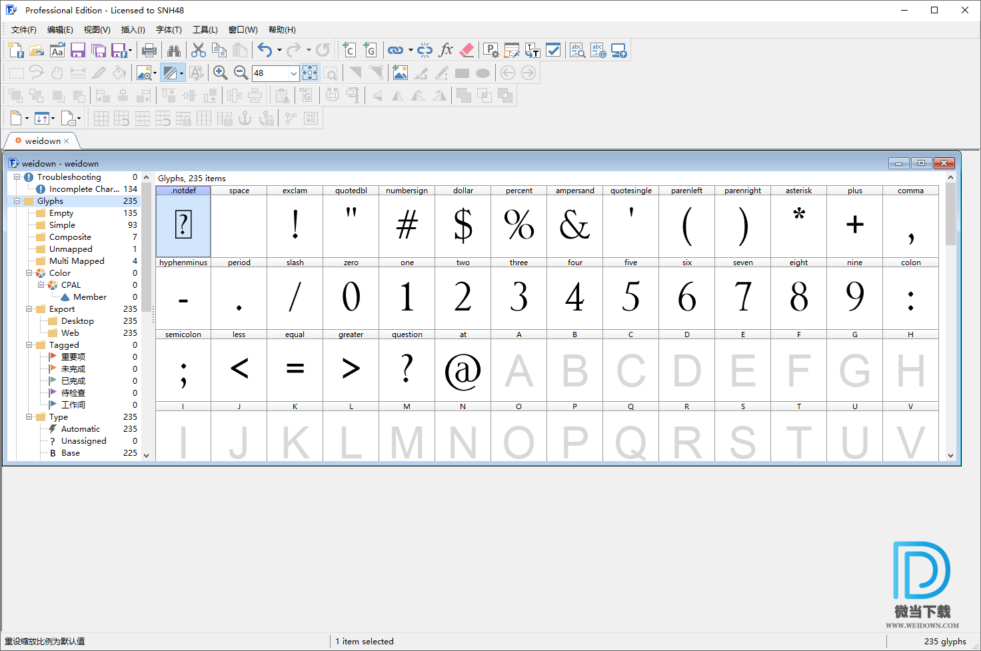
Task: Click glyph grid scrollbar down arrow
Action: (950, 456)
